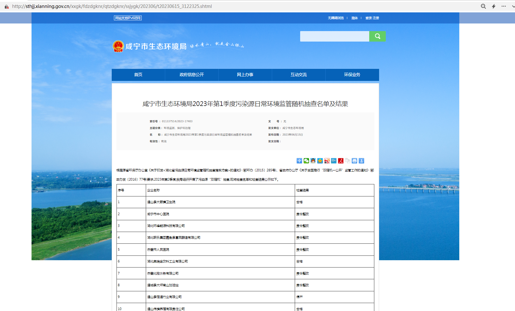Share the article via WeChat icon
Image resolution: width=515 pixels, height=311 pixels.
click(306, 161)
